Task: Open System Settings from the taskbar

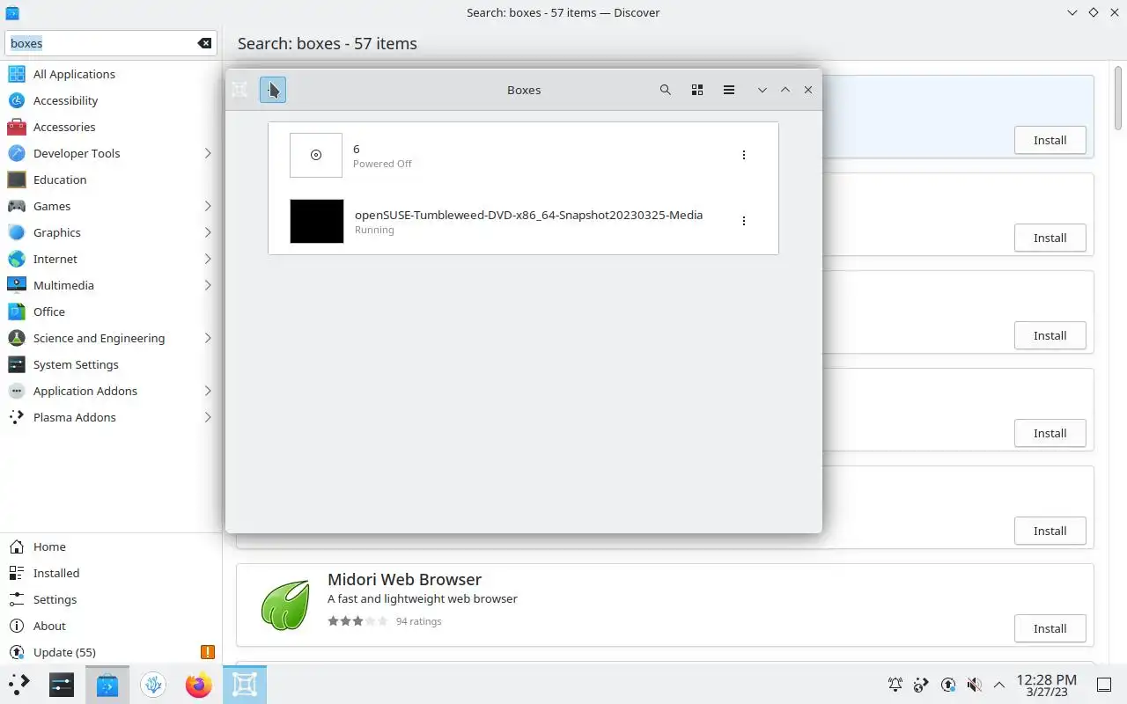Action: (62, 684)
